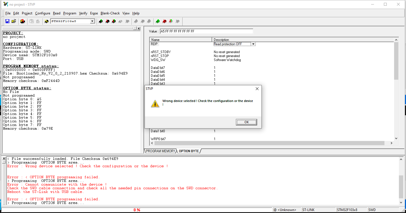Read all tabs using green chip icon
This screenshot has width=406, height=213.
click(x=158, y=21)
